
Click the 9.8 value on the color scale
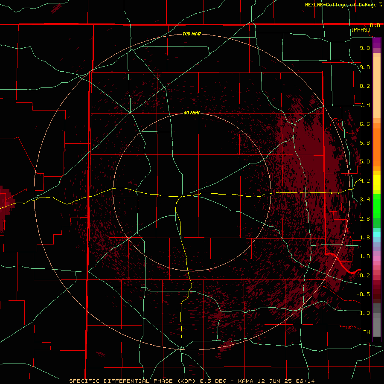pos(365,48)
